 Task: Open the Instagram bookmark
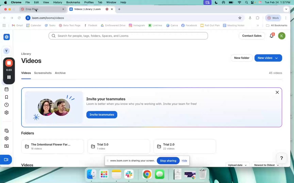137,25
